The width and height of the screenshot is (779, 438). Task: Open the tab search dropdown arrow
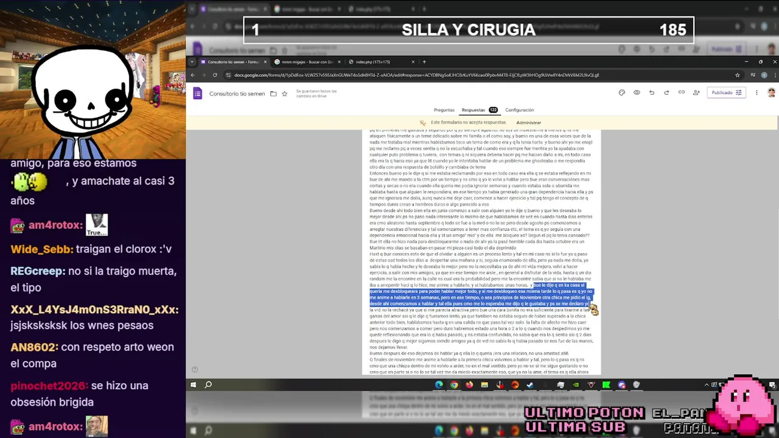[x=192, y=62]
